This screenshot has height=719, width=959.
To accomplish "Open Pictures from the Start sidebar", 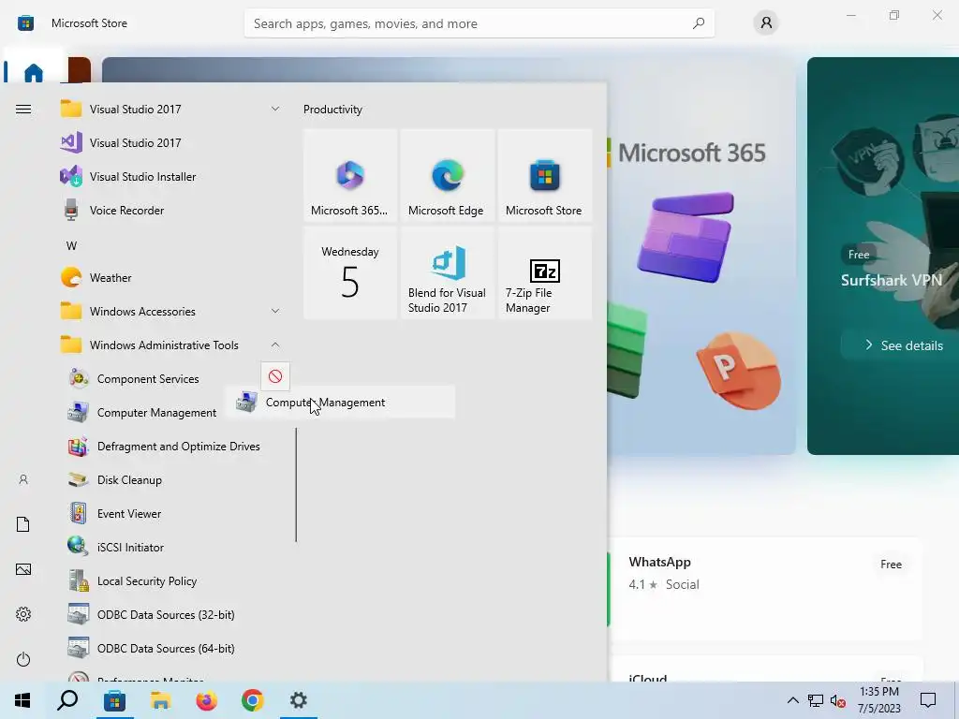I will coord(23,570).
